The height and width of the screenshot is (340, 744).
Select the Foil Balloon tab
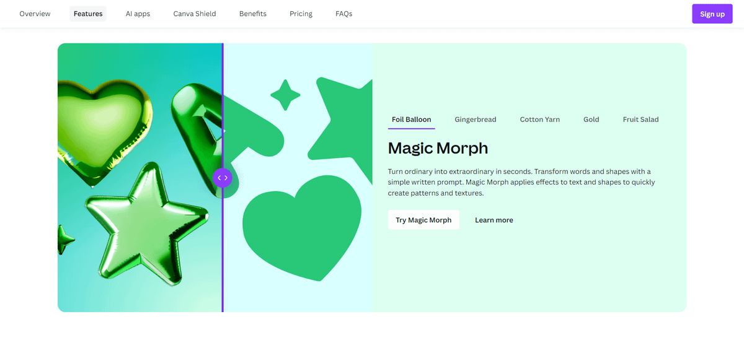pos(411,120)
